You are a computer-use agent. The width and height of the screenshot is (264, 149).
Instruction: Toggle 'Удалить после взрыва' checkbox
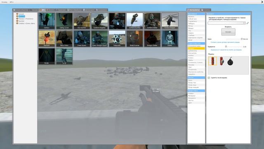point(209,78)
